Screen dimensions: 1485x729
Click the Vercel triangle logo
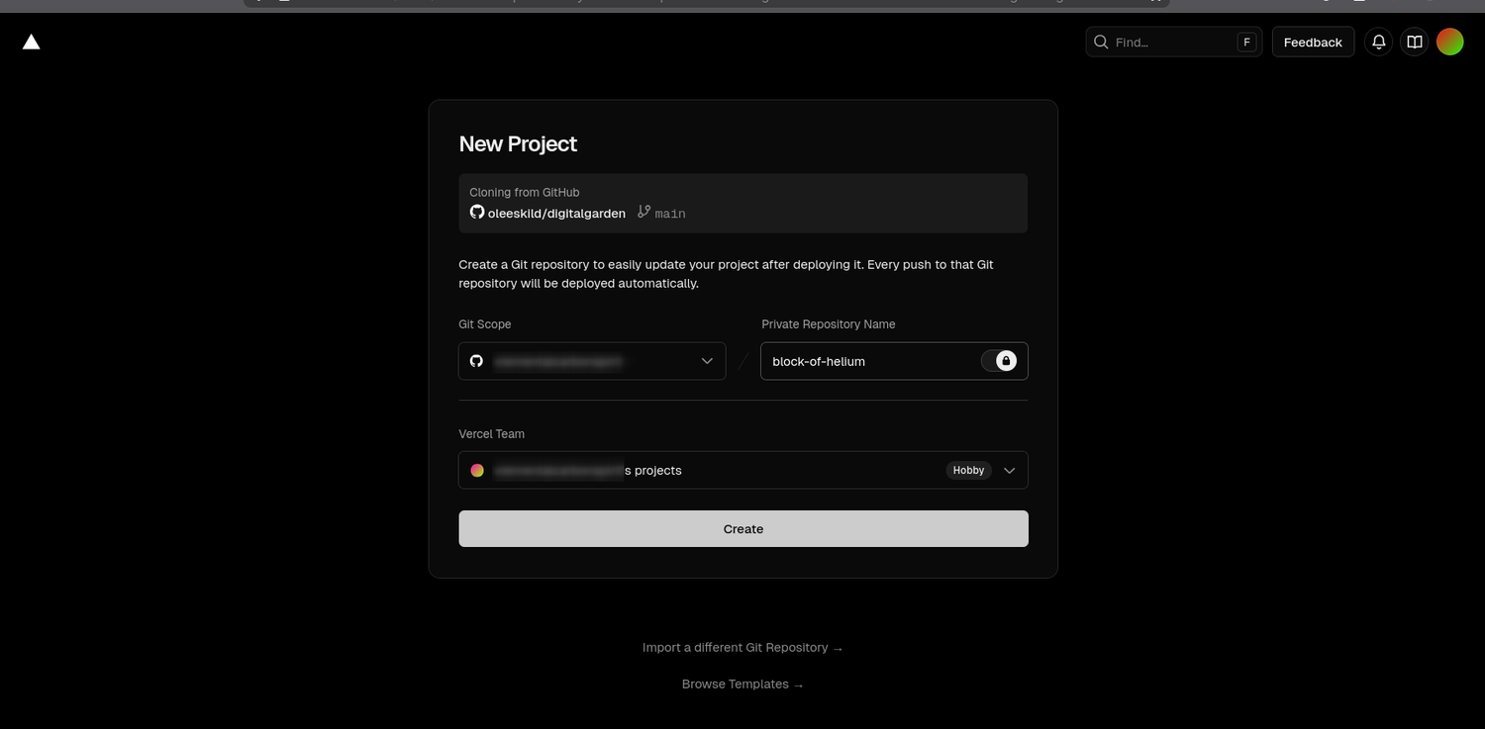(32, 42)
